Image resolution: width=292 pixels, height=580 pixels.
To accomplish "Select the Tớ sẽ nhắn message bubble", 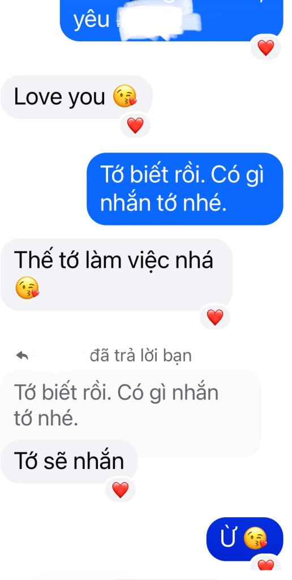I will (x=69, y=461).
